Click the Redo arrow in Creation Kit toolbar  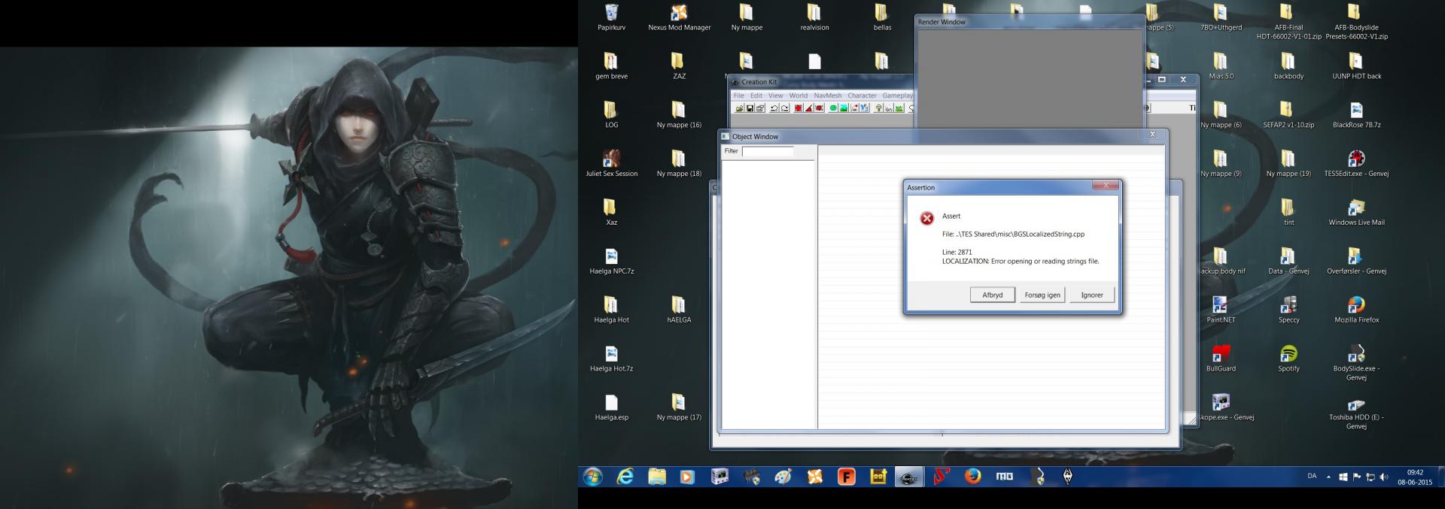785,108
